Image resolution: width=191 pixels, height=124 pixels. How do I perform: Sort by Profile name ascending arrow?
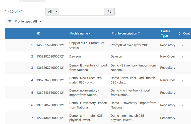(x=90, y=33)
